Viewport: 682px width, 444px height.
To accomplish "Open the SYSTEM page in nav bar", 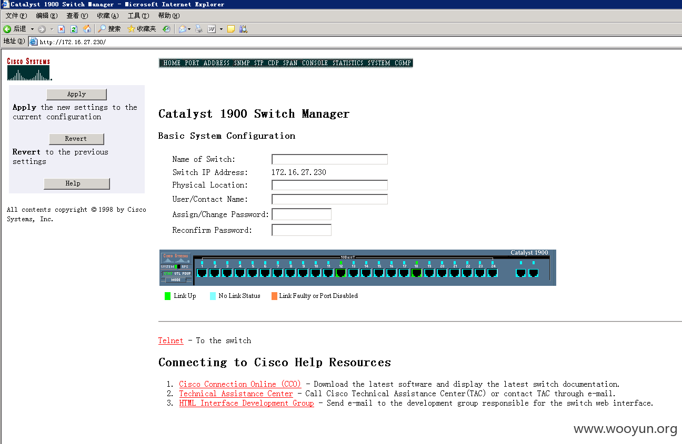I will [379, 63].
